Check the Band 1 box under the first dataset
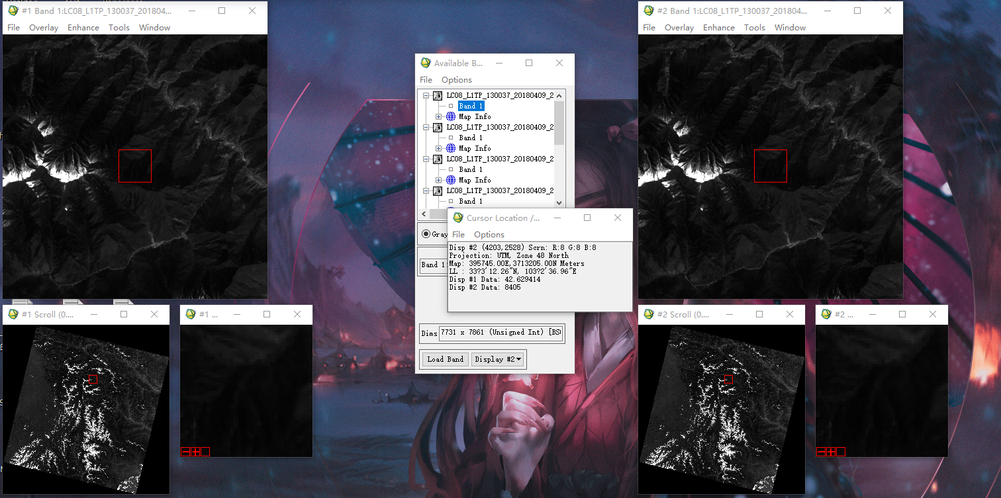Screen dimensions: 1001x498 pos(450,106)
